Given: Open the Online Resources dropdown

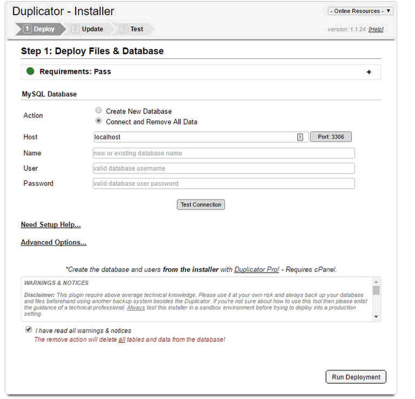Looking at the screenshot, I should tap(360, 11).
